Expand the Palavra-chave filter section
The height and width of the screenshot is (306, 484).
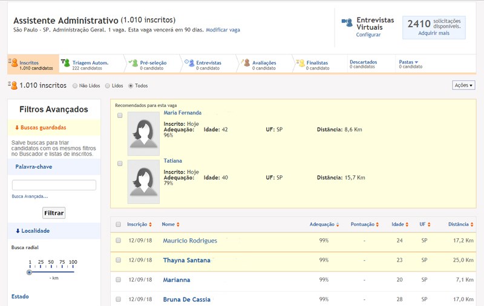click(x=54, y=166)
